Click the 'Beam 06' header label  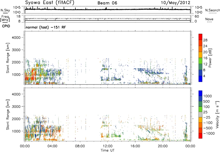pyautogui.click(x=107, y=3)
